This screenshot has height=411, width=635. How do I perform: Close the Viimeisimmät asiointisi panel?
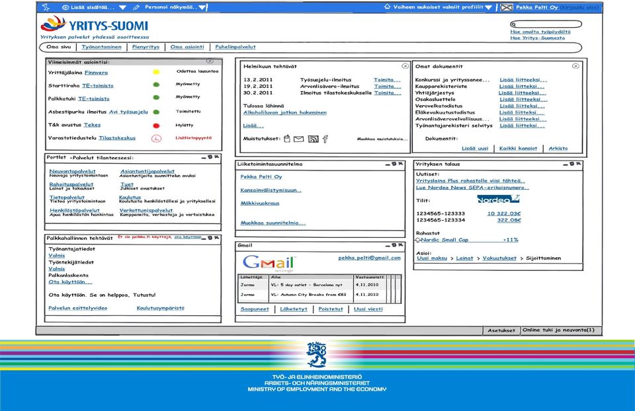point(210,61)
